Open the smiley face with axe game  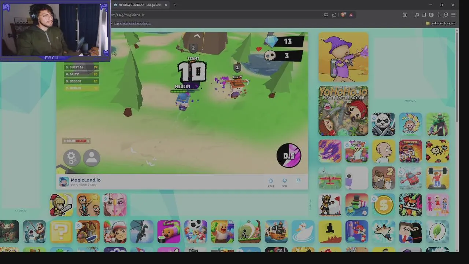(x=437, y=151)
